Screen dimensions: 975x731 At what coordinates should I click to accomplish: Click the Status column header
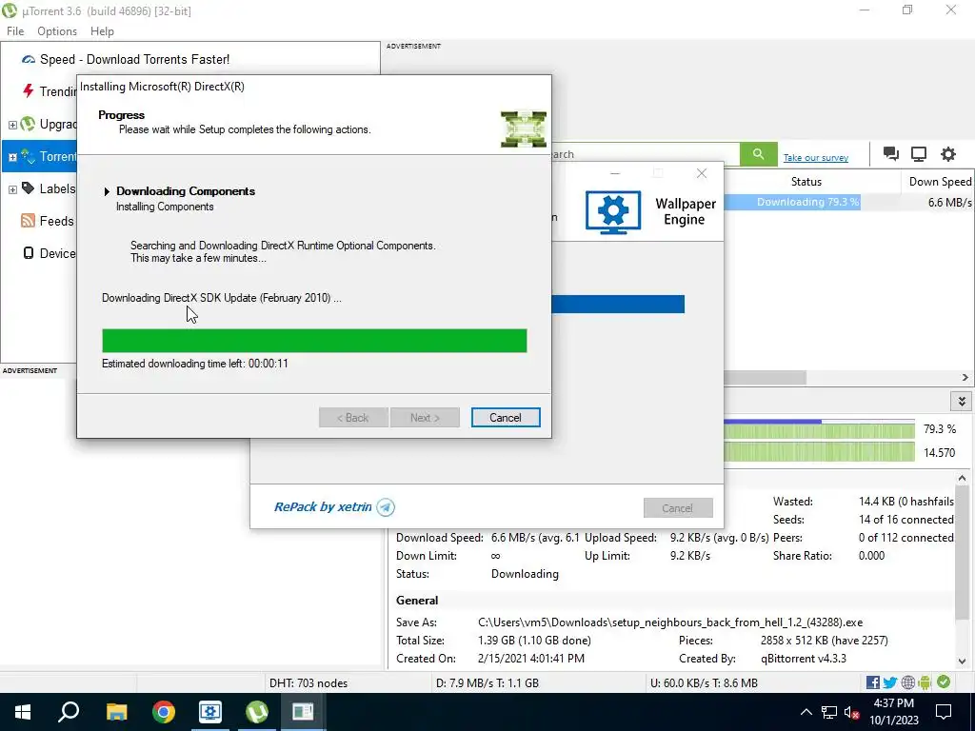point(806,182)
